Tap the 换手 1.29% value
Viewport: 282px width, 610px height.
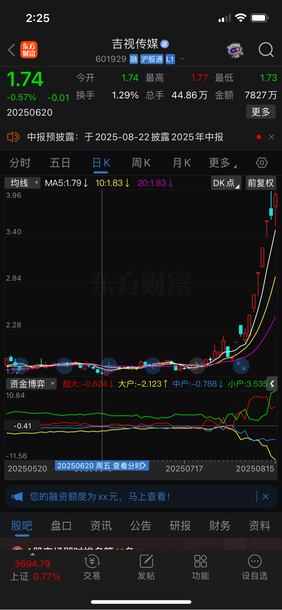pos(125,95)
